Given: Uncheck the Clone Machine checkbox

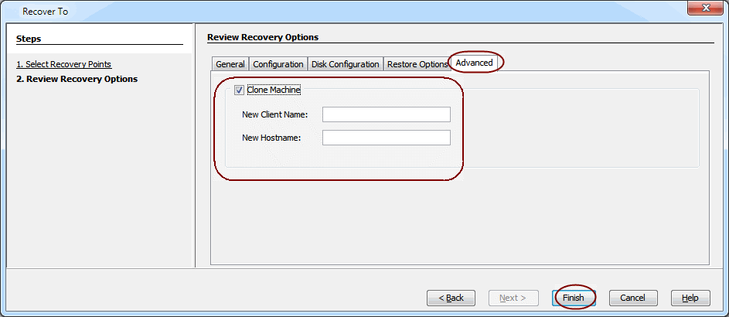Looking at the screenshot, I should point(239,90).
